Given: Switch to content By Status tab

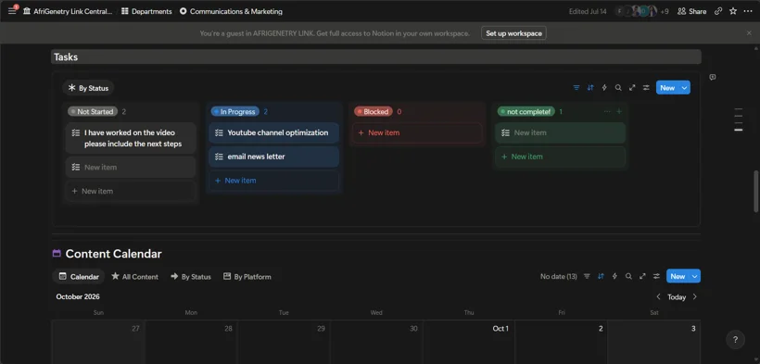Looking at the screenshot, I should (191, 277).
